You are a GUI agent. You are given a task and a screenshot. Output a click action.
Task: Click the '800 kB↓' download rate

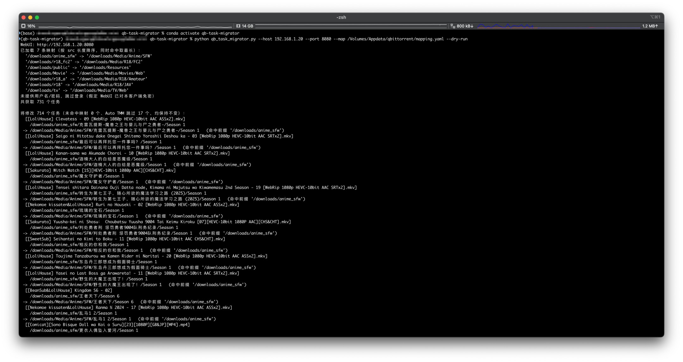coord(465,26)
